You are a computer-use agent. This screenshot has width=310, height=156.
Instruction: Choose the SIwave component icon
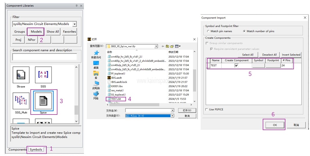(x=21, y=75)
